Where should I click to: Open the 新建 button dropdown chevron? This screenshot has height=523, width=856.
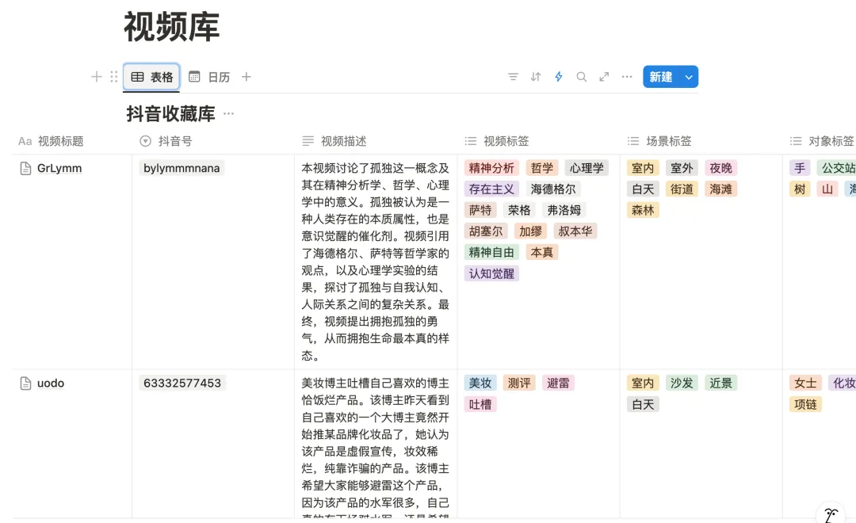click(x=686, y=77)
